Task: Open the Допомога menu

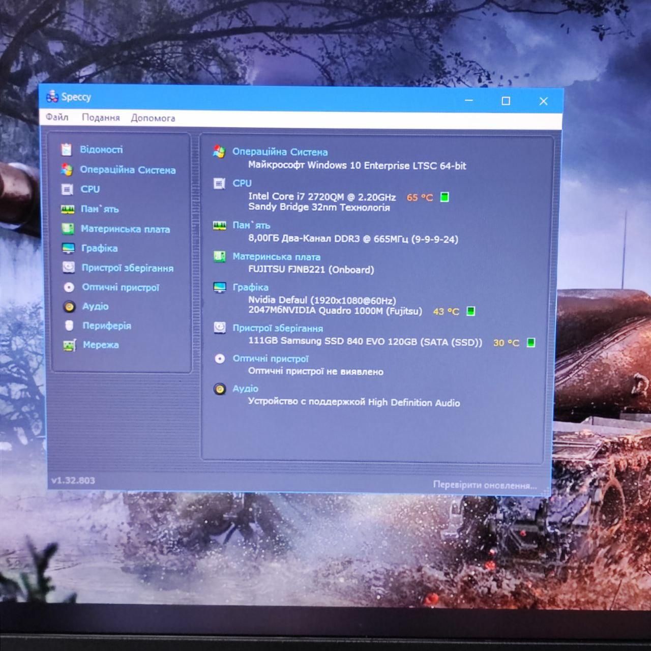Action: 153,118
